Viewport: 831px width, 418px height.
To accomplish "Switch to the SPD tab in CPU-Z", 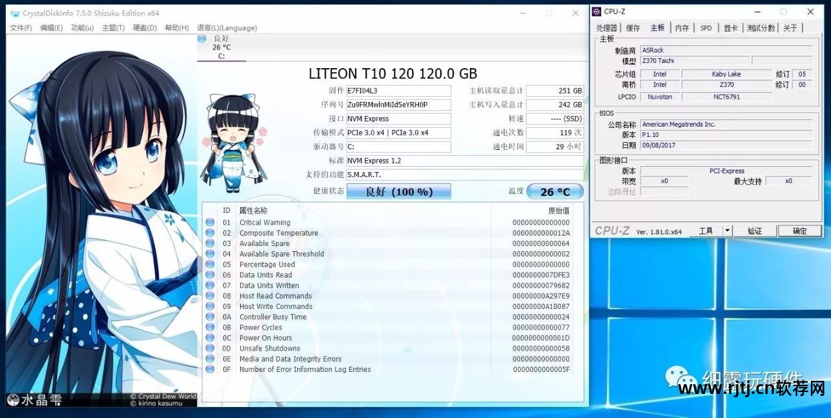I will click(706, 28).
